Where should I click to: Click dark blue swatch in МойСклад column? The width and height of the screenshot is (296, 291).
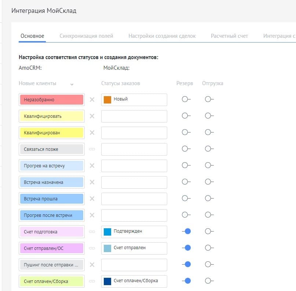(x=107, y=281)
